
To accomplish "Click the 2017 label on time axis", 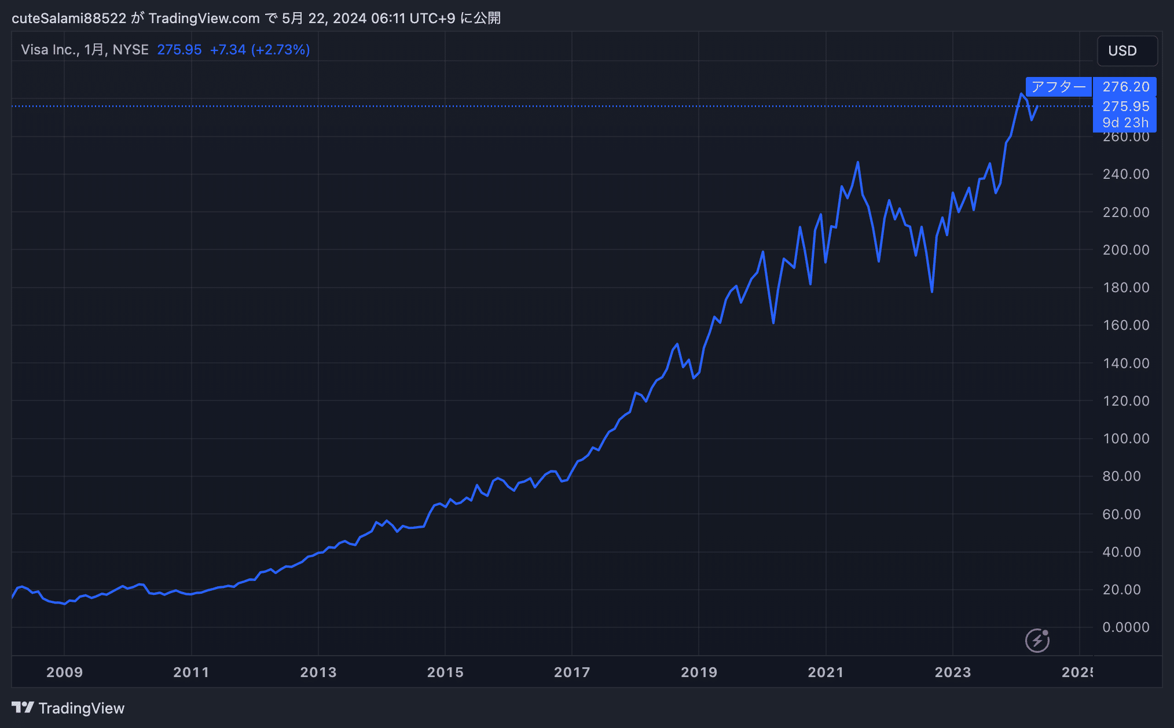I will click(x=572, y=672).
